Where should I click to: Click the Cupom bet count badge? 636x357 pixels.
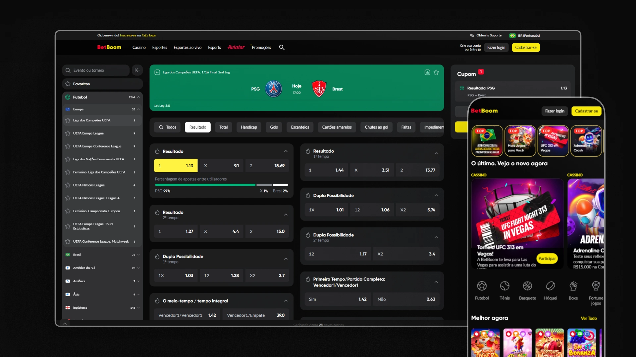tap(481, 72)
